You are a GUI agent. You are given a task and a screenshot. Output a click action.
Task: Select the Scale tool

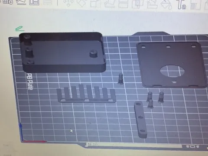click(x=95, y=3)
